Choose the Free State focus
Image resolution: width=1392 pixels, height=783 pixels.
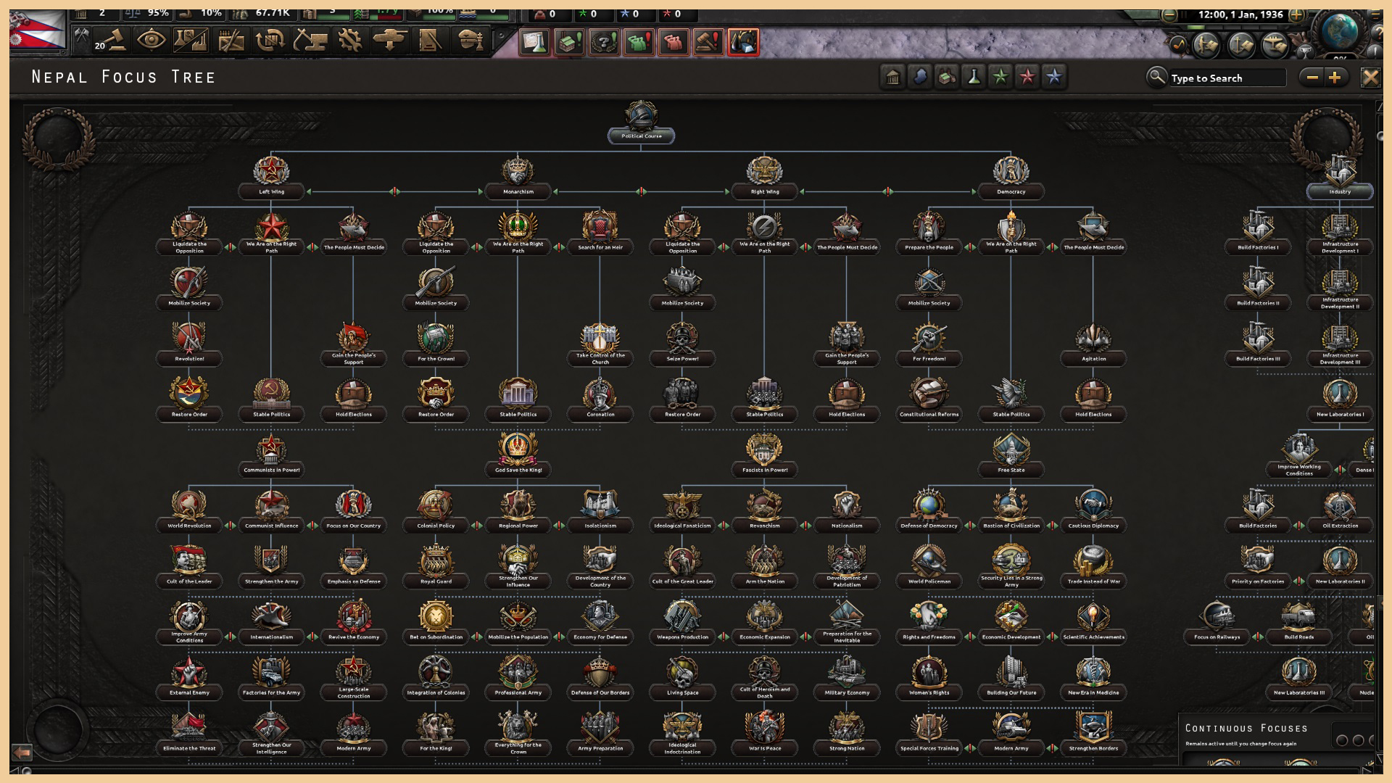point(1011,456)
